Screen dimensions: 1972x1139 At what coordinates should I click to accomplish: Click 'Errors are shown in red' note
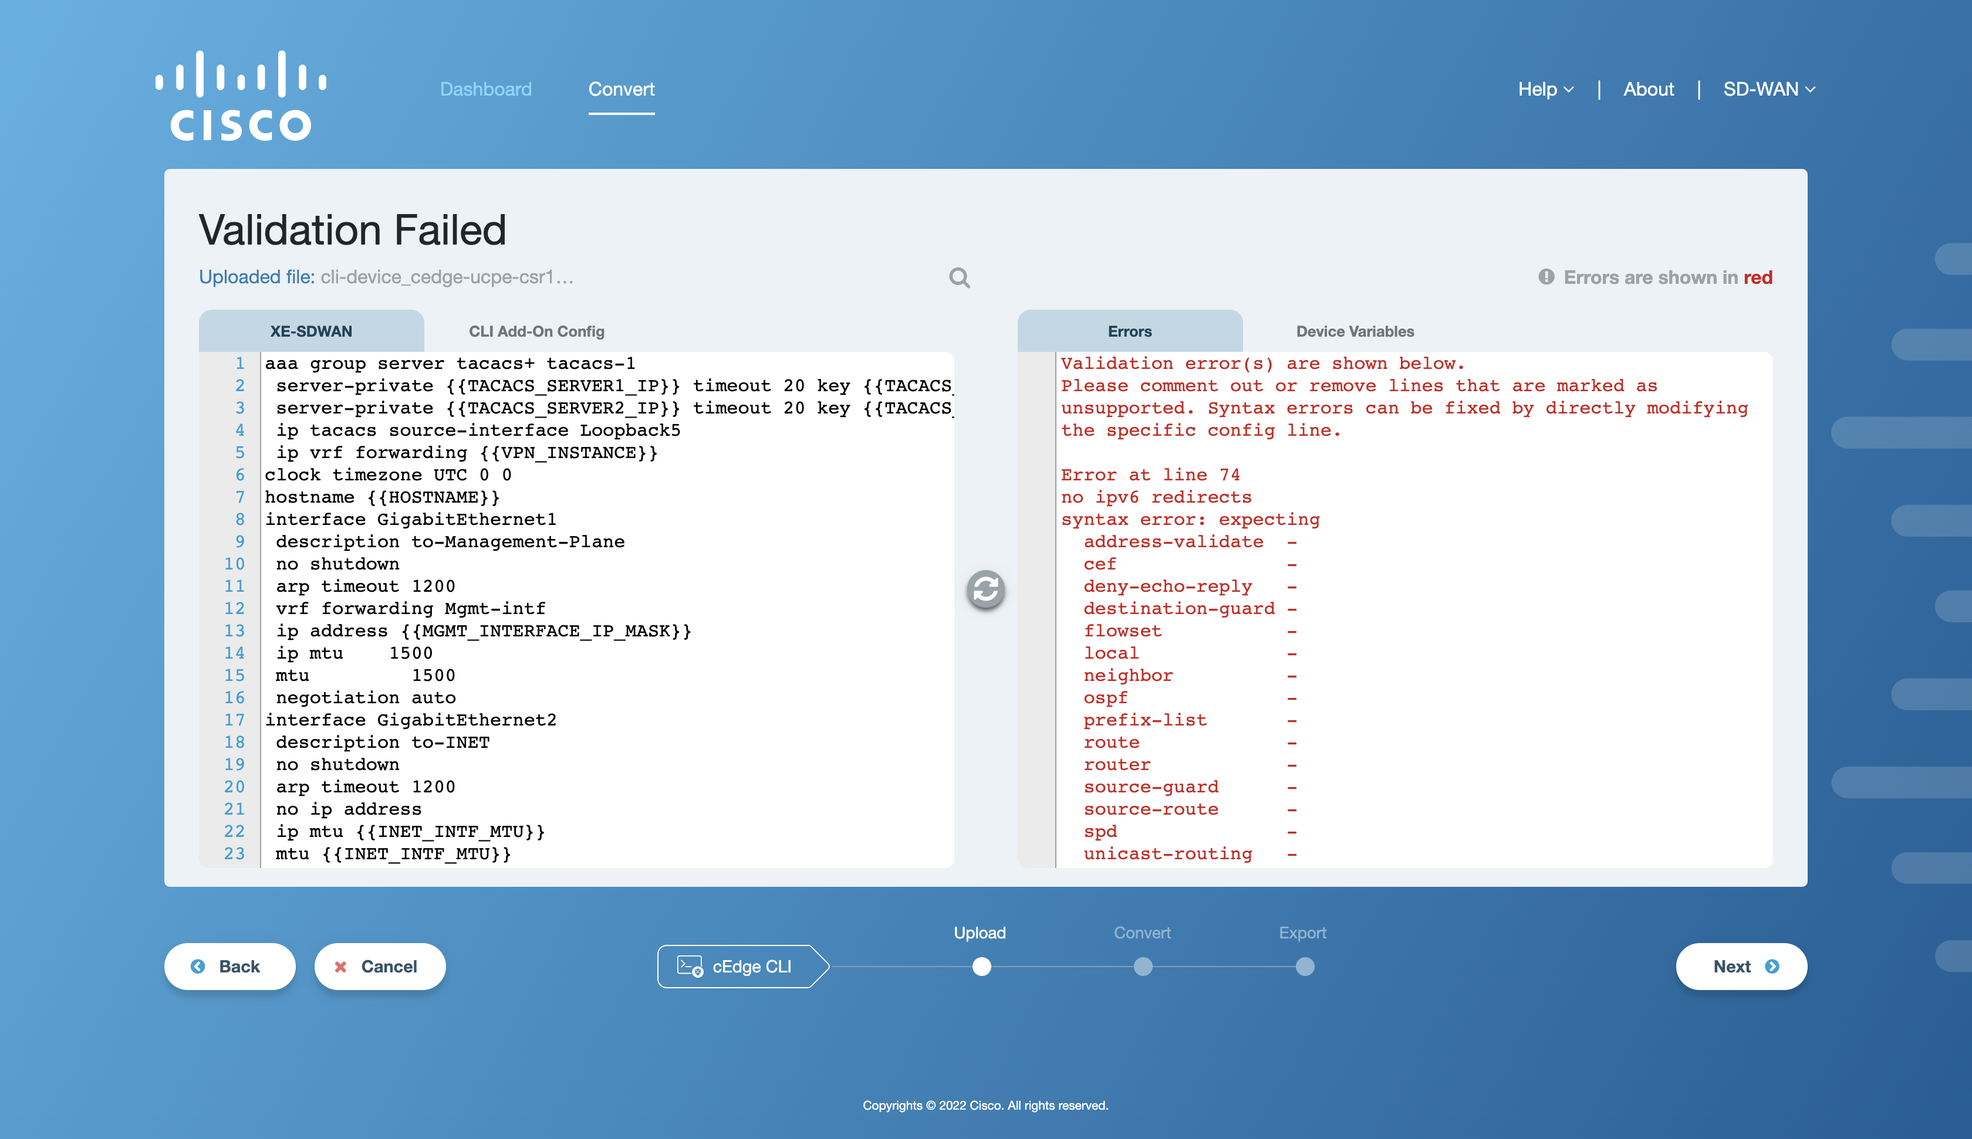(x=1667, y=277)
